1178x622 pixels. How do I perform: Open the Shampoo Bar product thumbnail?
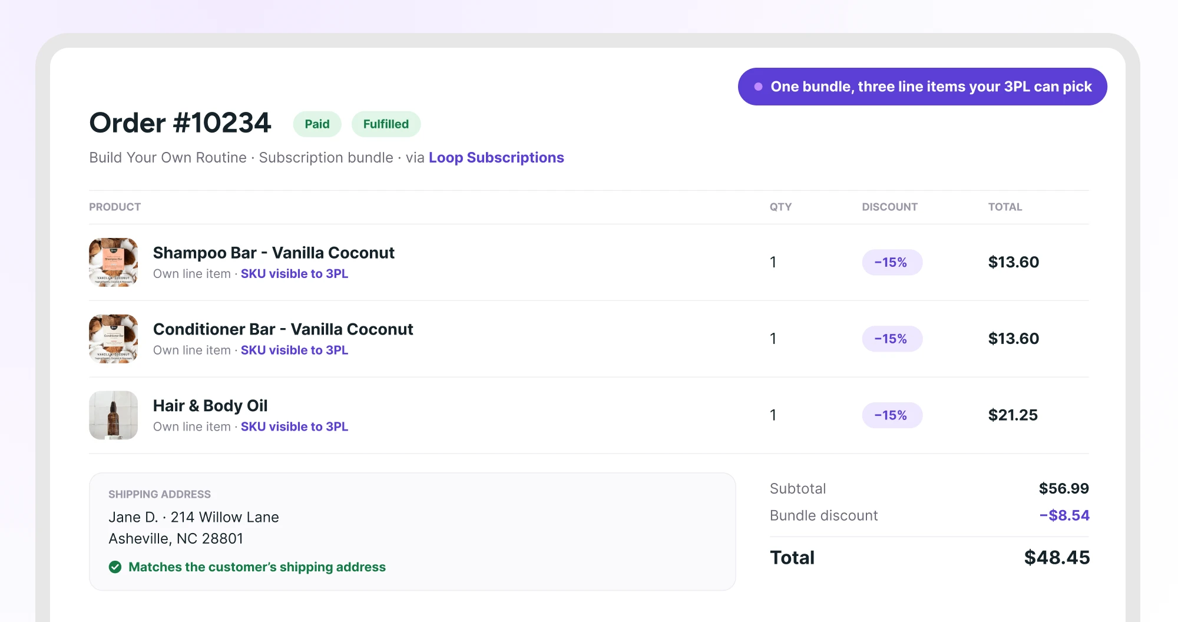click(113, 262)
